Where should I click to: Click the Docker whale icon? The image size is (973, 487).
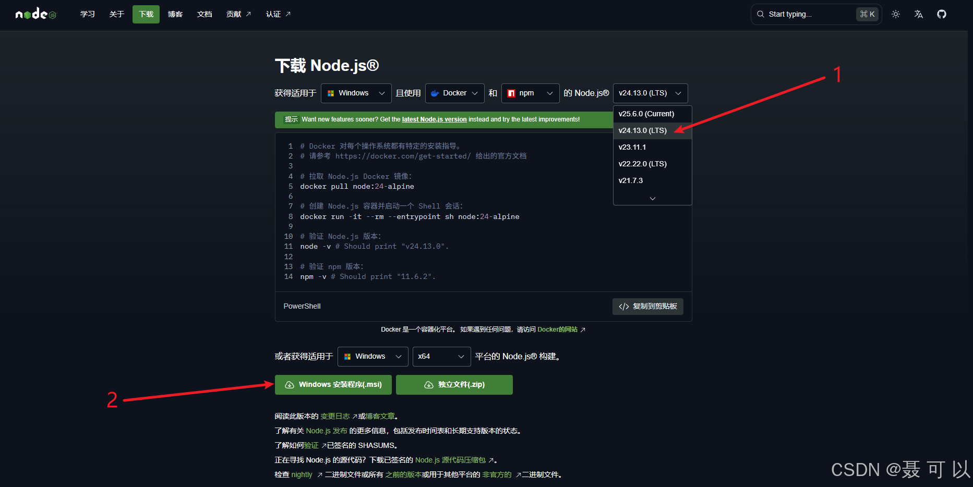(x=435, y=93)
